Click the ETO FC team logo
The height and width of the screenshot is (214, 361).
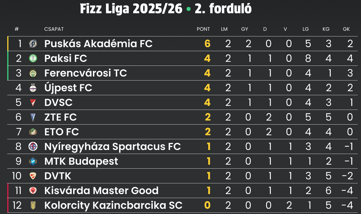tap(33, 132)
